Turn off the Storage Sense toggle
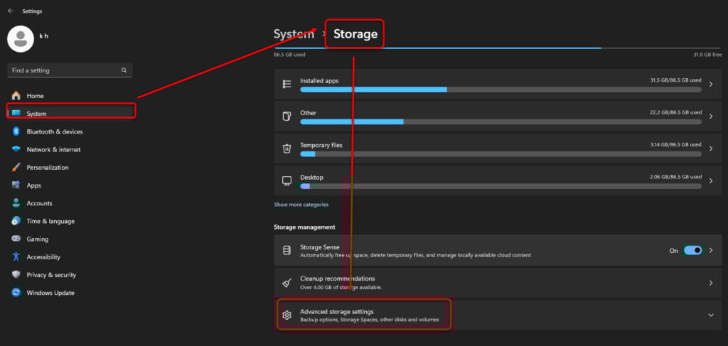728x346 pixels. click(692, 251)
